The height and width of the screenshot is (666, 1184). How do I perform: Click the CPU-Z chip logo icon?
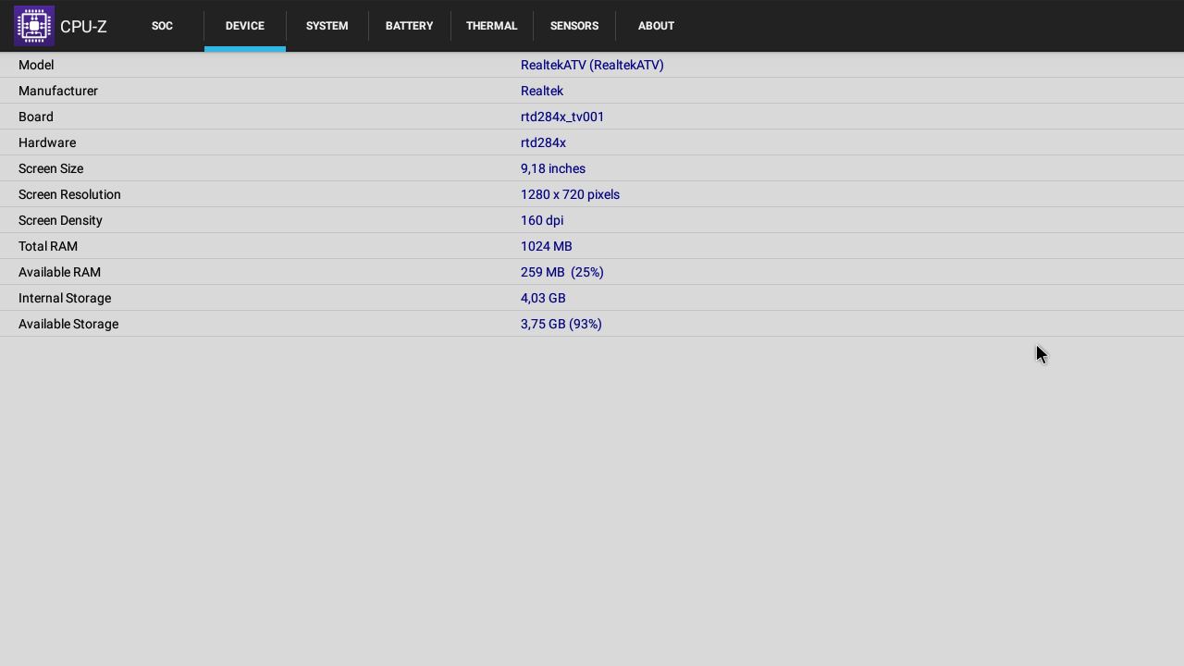[34, 26]
